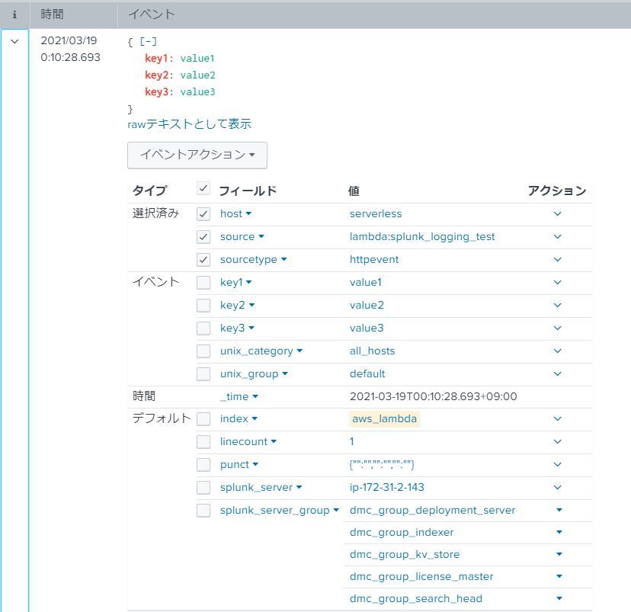Image resolution: width=631 pixels, height=612 pixels.
Task: Open action arrow for dmc_group_kv_store
Action: click(x=559, y=555)
